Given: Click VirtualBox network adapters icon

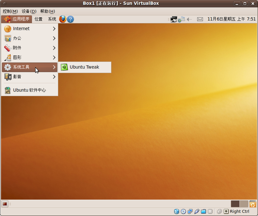Looking at the screenshot, I should [x=190, y=212].
